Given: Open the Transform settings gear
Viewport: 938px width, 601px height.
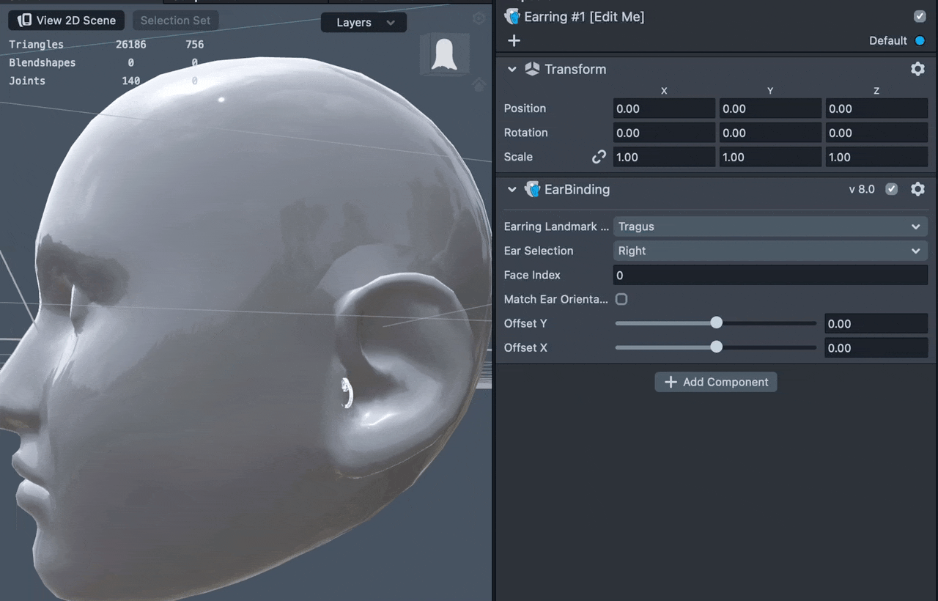Looking at the screenshot, I should pyautogui.click(x=917, y=69).
